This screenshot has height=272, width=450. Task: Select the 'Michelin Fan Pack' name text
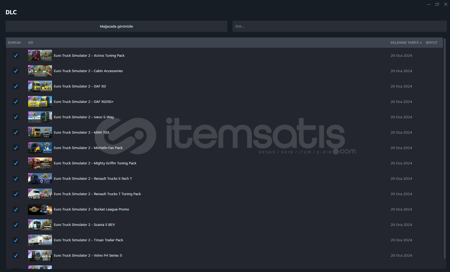pyautogui.click(x=108, y=148)
